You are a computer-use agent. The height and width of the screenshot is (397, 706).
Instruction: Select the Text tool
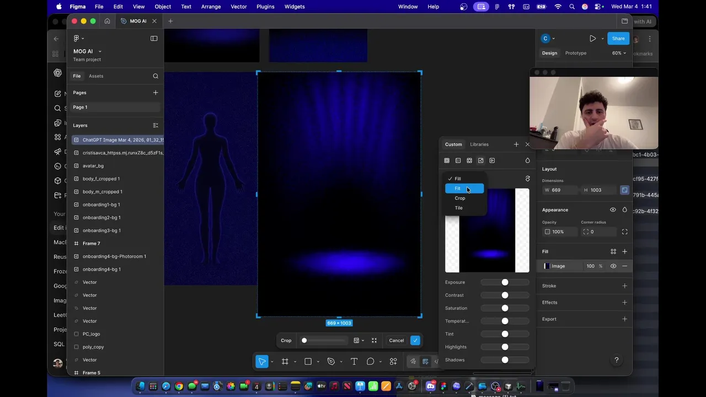click(x=354, y=362)
